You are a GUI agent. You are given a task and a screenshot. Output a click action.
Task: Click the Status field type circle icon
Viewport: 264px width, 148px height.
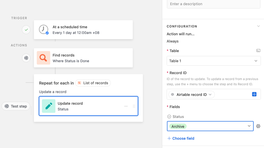[x=169, y=117]
